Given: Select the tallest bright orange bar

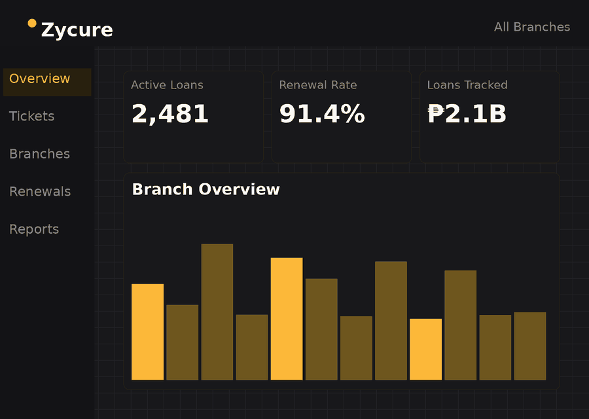Looking at the screenshot, I should (x=287, y=319).
